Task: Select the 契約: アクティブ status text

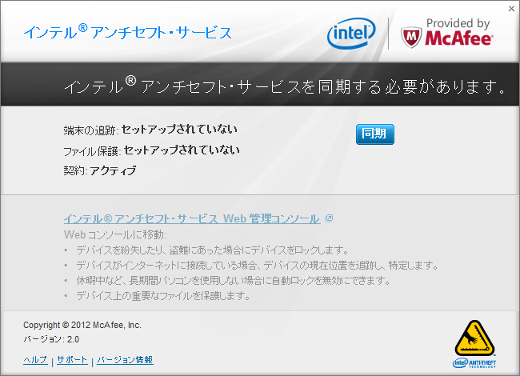Action: coord(100,170)
